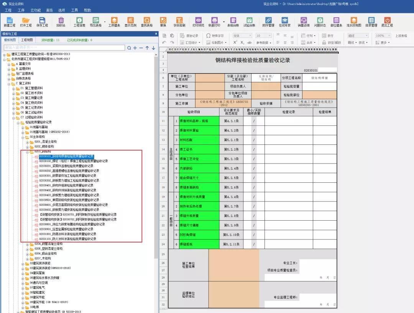Open the 100% zoom dropdown
414x313 pixels.
383,36
